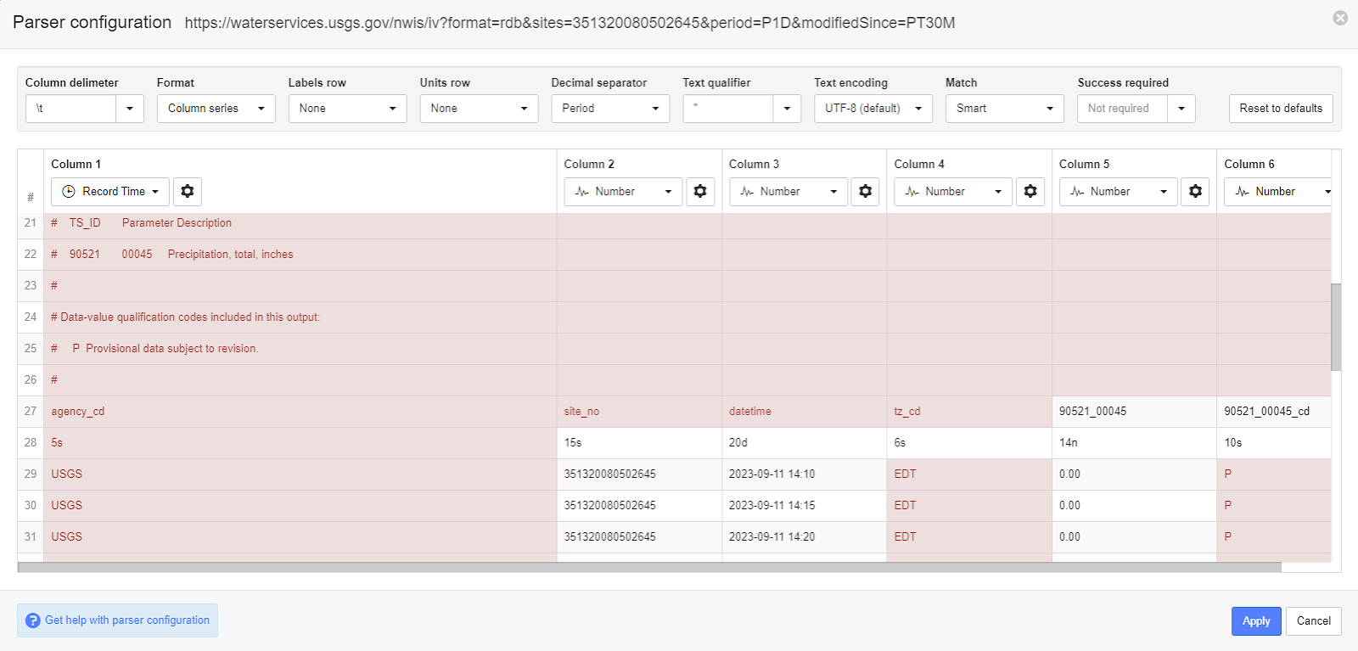The height and width of the screenshot is (651, 1358).
Task: Open the Units row dropdown
Action: (x=479, y=109)
